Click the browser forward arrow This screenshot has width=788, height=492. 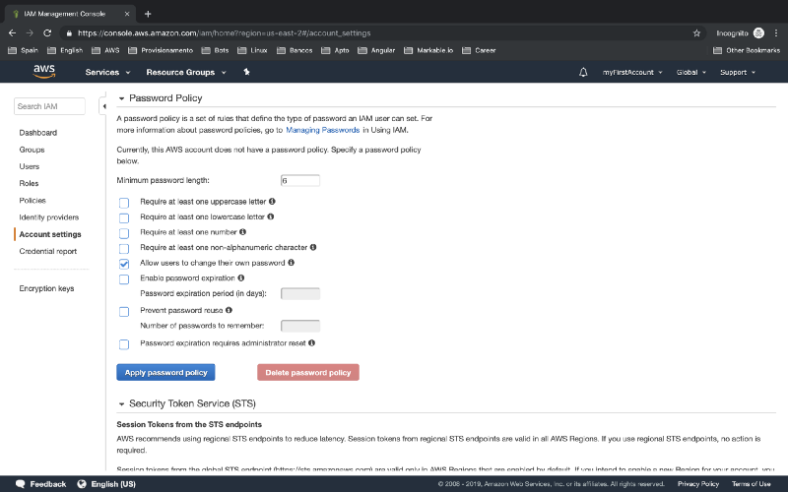30,33
